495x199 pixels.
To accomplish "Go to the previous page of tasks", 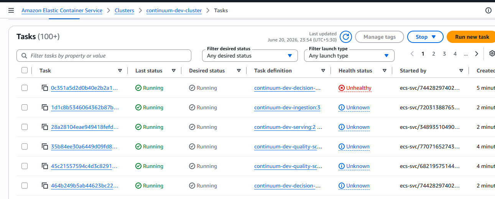I will coord(412,54).
